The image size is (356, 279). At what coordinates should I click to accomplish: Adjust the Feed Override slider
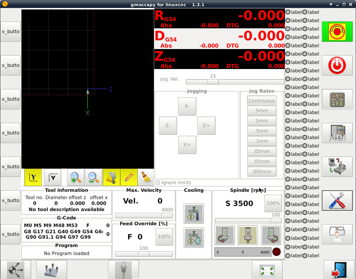coord(144,254)
